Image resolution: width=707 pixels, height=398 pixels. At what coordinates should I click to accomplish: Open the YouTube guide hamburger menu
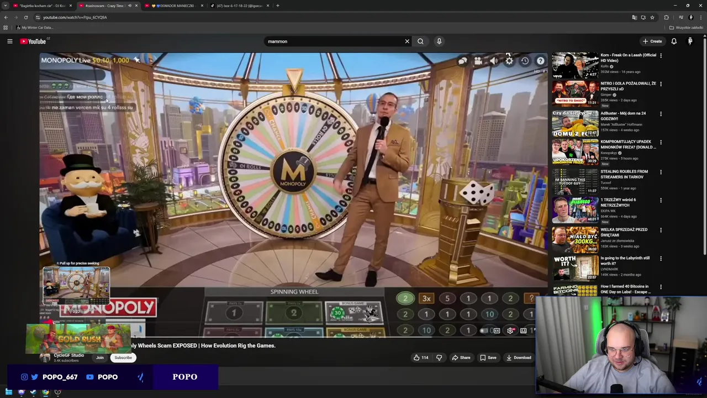click(9, 41)
